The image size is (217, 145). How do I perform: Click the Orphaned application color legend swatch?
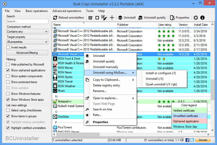tap(189, 121)
